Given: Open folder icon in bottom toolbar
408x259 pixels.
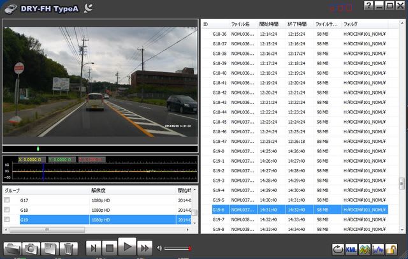Looking at the screenshot, I should [x=13, y=249].
